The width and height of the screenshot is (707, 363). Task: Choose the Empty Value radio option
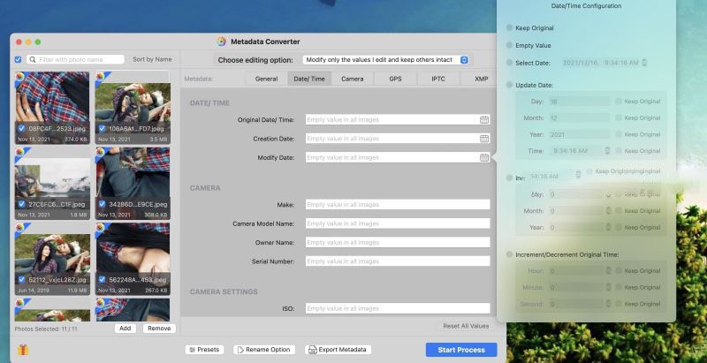coord(509,46)
